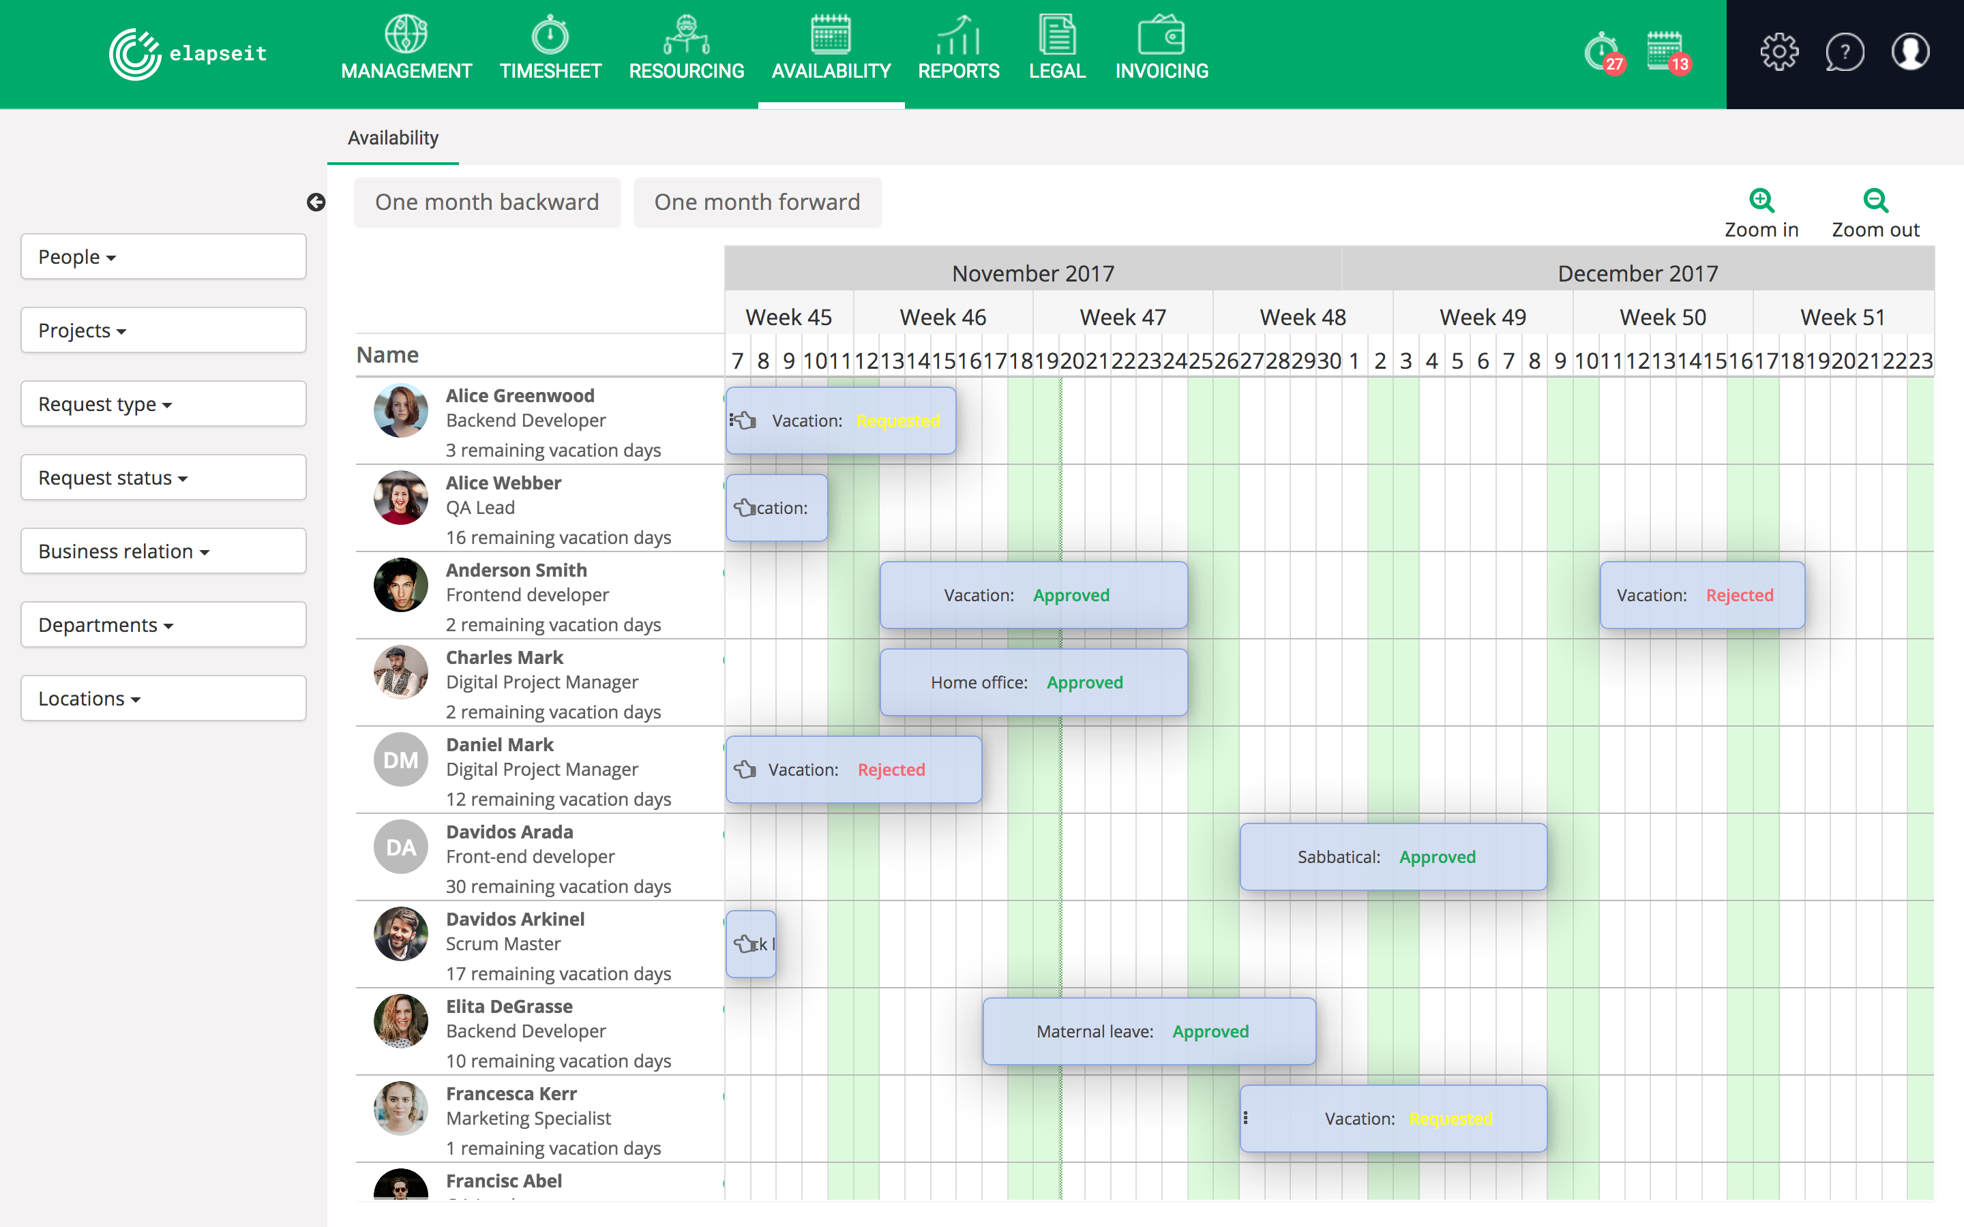
Task: Collapse the filter sidebar with arrow icon
Action: 316,202
